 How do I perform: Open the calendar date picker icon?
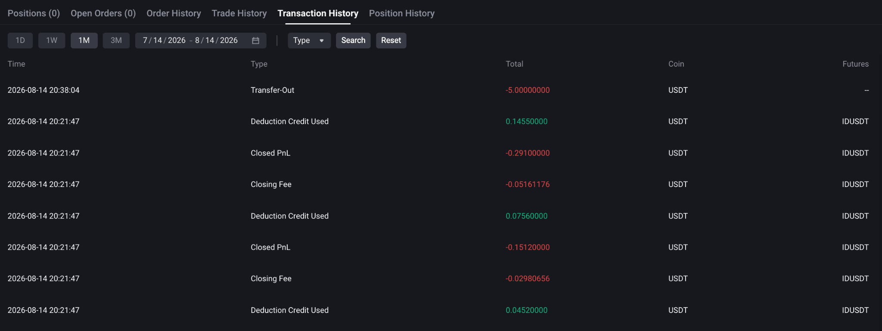tap(255, 40)
